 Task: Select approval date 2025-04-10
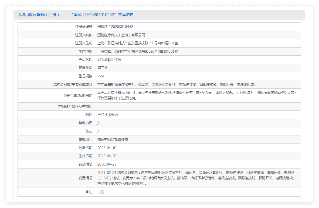tap(107, 148)
